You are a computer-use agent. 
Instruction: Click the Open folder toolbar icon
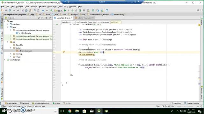point(2,10)
